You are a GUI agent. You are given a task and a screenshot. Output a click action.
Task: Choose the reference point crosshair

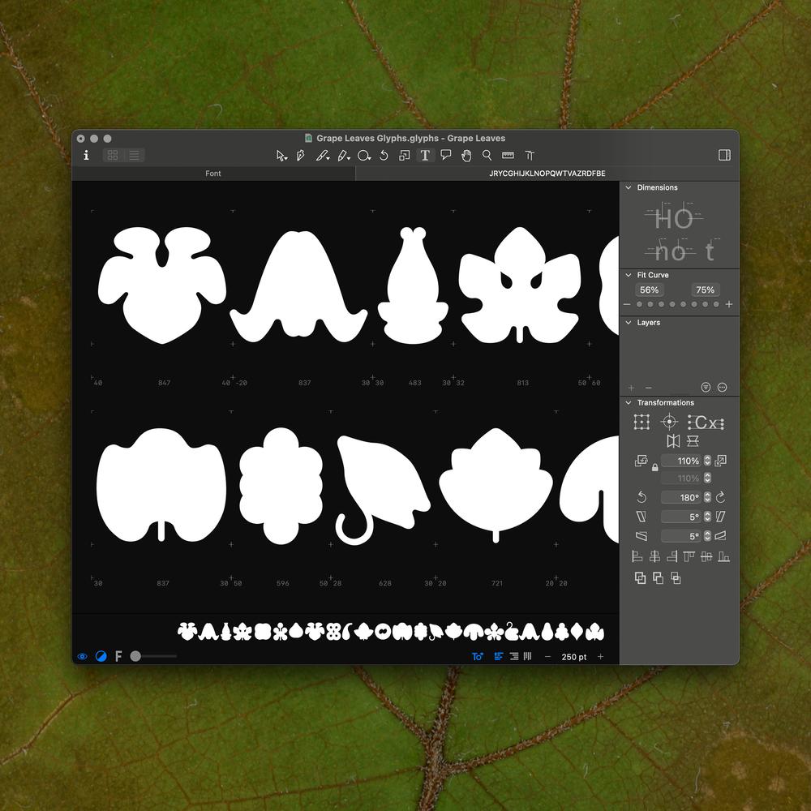pos(669,422)
